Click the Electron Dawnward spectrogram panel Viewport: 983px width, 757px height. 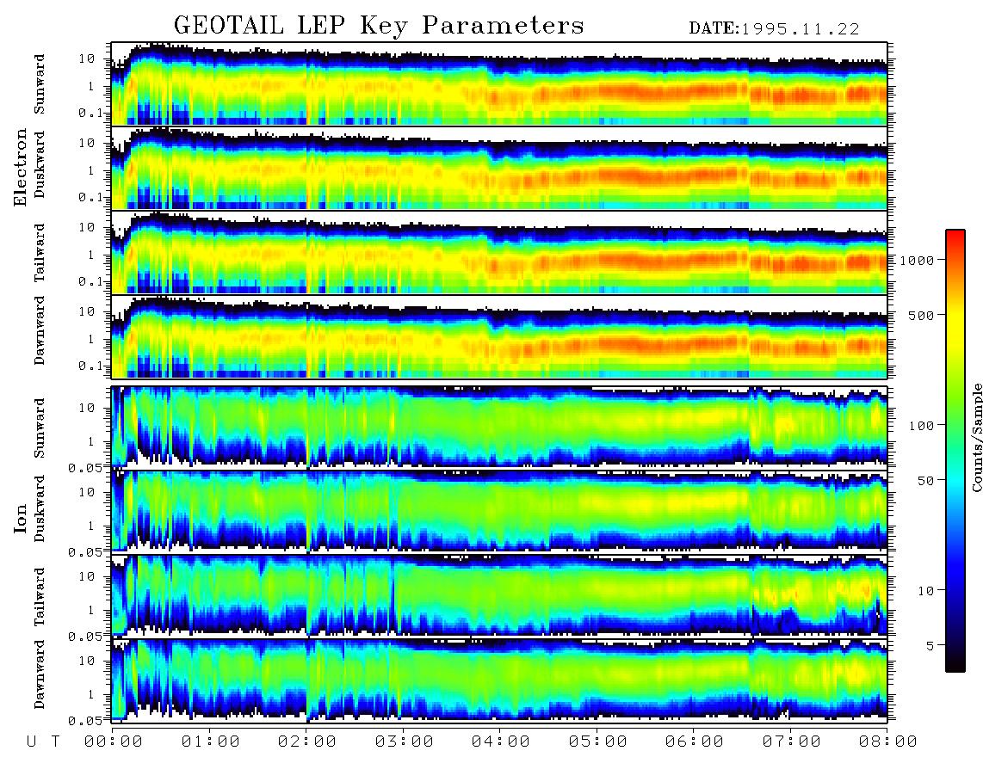pos(499,337)
